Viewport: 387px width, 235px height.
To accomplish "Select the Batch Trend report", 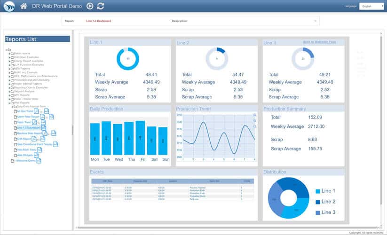I will [24, 122].
